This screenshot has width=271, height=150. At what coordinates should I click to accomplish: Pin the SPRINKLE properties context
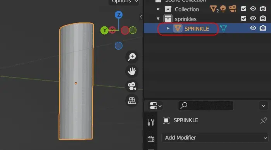pyautogui.click(x=264, y=120)
